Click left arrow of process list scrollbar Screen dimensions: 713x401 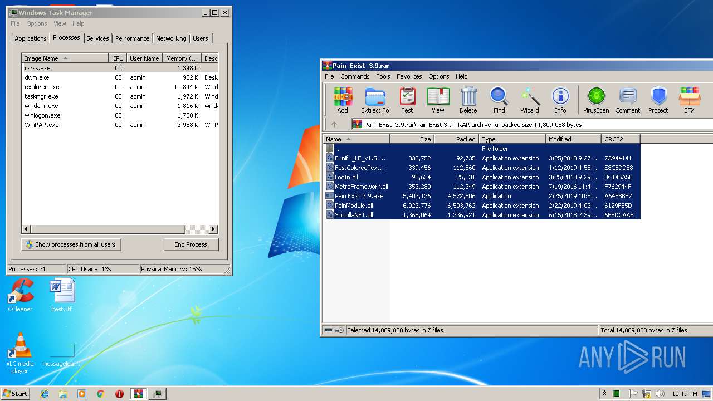pyautogui.click(x=26, y=229)
